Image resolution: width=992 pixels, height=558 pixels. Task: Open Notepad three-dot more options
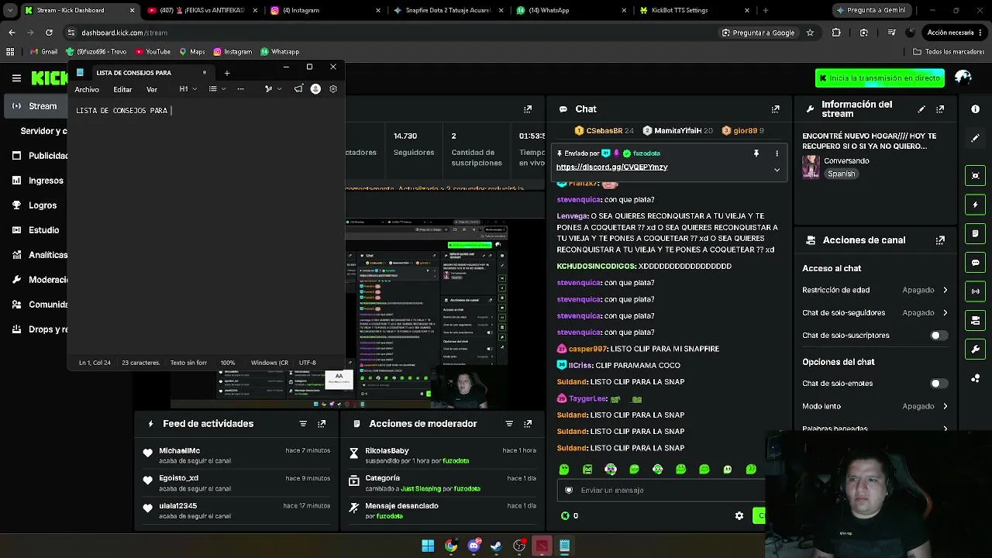coord(240,89)
